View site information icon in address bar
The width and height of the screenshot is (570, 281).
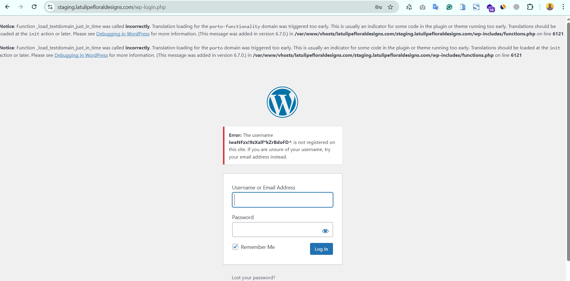(50, 7)
